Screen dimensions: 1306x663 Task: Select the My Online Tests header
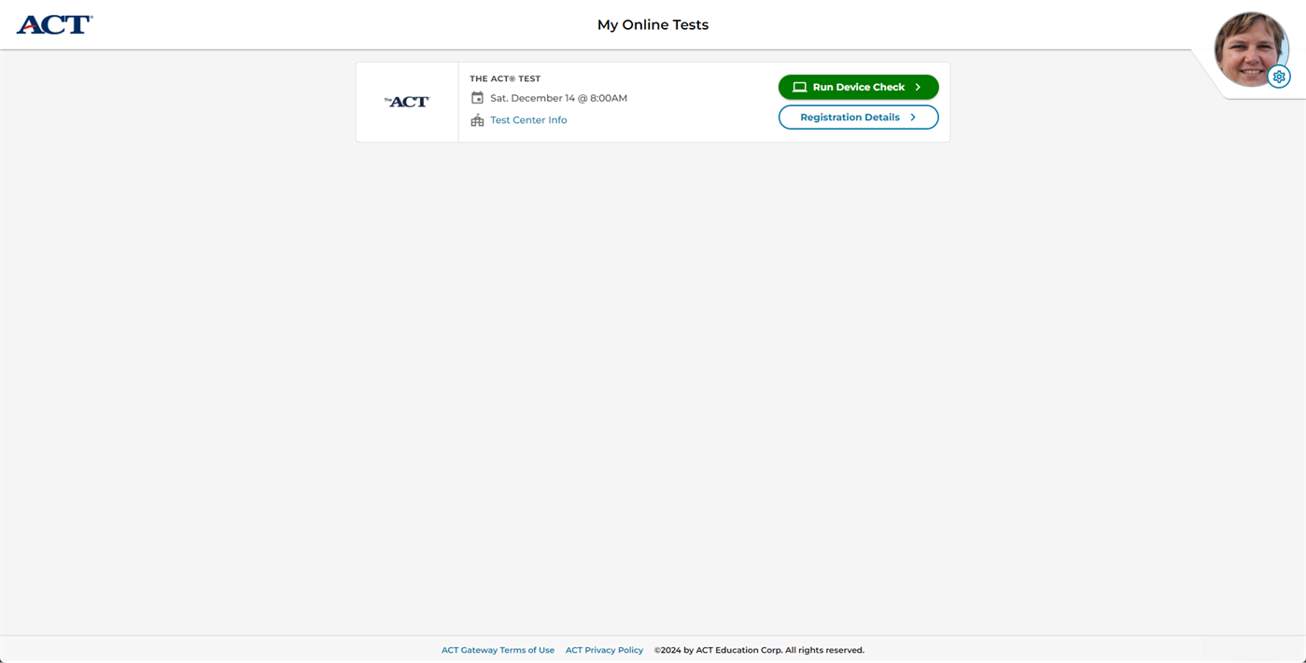click(x=653, y=24)
